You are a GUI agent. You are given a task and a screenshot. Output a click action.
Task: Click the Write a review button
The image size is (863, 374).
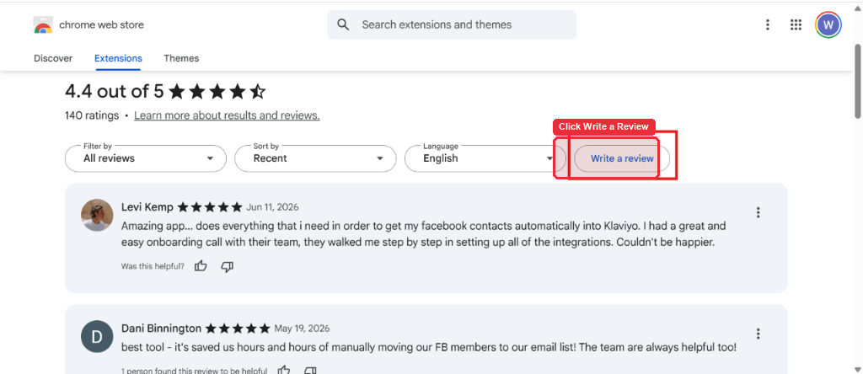622,158
